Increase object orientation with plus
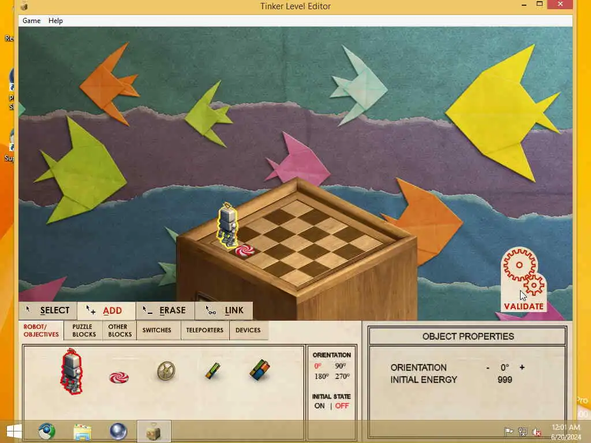The image size is (591, 443). [x=522, y=367]
